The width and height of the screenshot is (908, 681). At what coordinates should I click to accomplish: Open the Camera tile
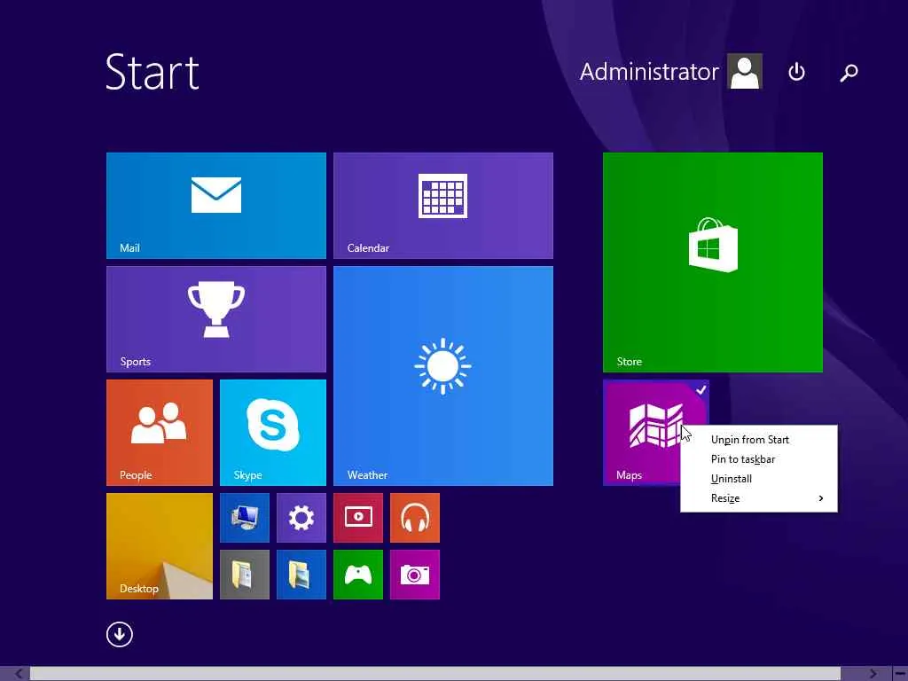tap(415, 575)
